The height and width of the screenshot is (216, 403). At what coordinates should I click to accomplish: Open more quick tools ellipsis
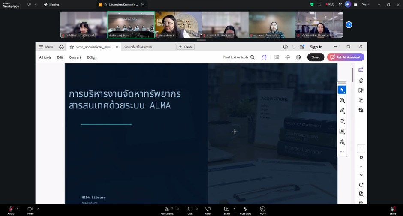tap(342, 152)
